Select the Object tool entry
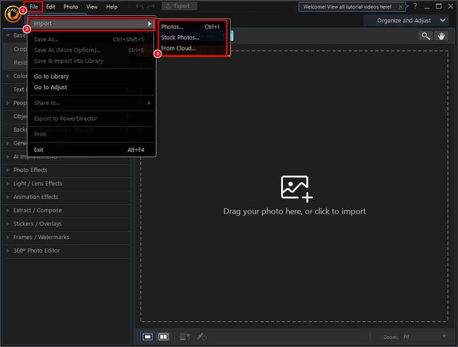 pos(20,116)
